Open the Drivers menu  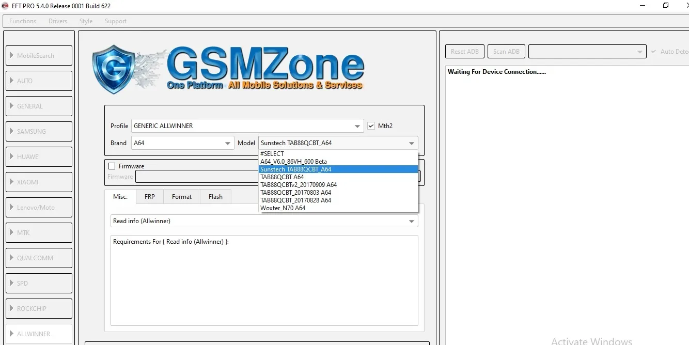58,21
